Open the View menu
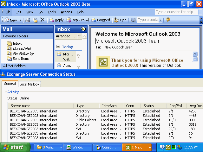The width and height of the screenshot is (203, 152). click(30, 12)
